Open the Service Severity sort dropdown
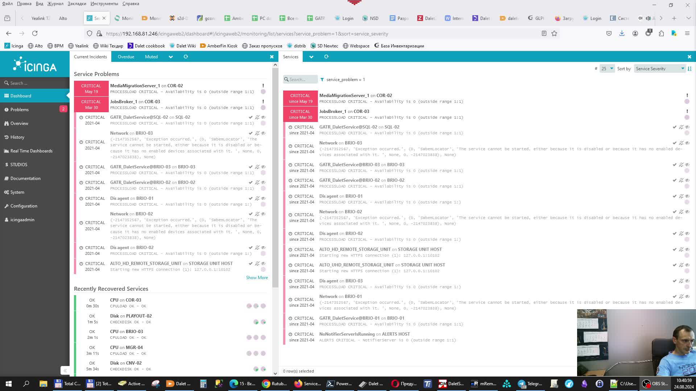The image size is (696, 391). point(660,68)
